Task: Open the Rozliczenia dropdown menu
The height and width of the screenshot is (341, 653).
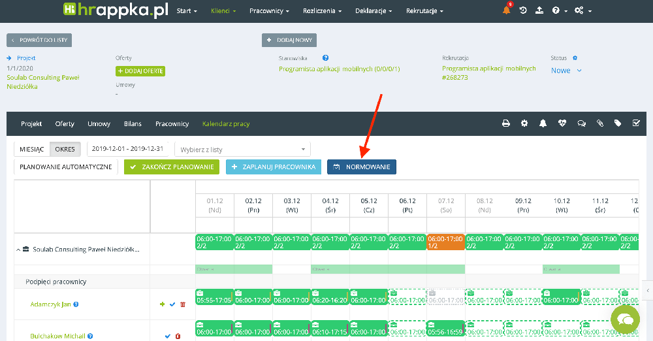Action: [x=322, y=11]
